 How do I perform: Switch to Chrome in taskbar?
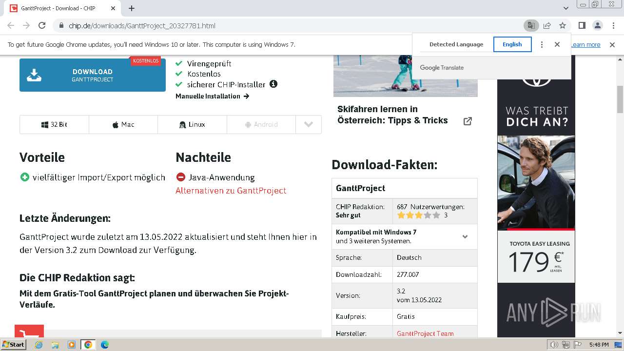[88, 345]
